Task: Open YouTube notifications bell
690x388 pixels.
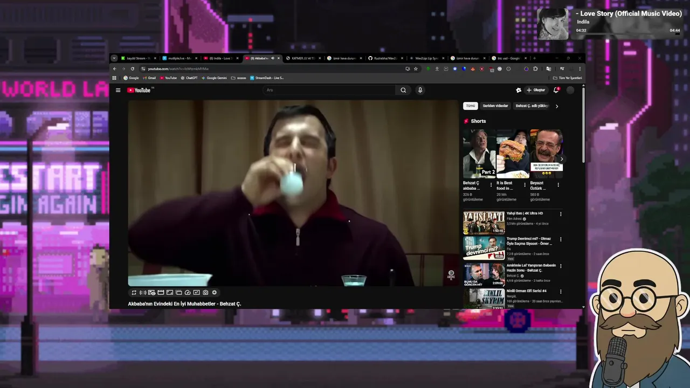Action: click(556, 90)
